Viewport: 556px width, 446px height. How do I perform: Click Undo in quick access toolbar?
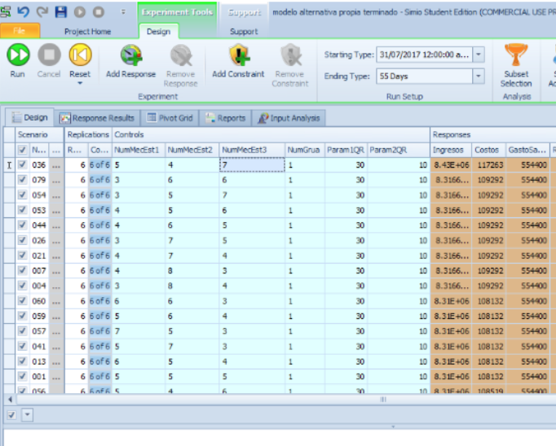tap(24, 12)
